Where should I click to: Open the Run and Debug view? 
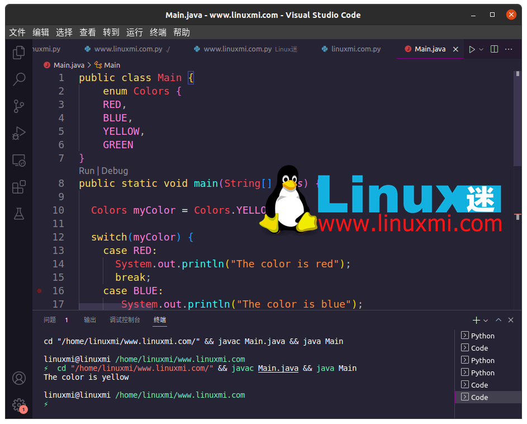coord(19,133)
